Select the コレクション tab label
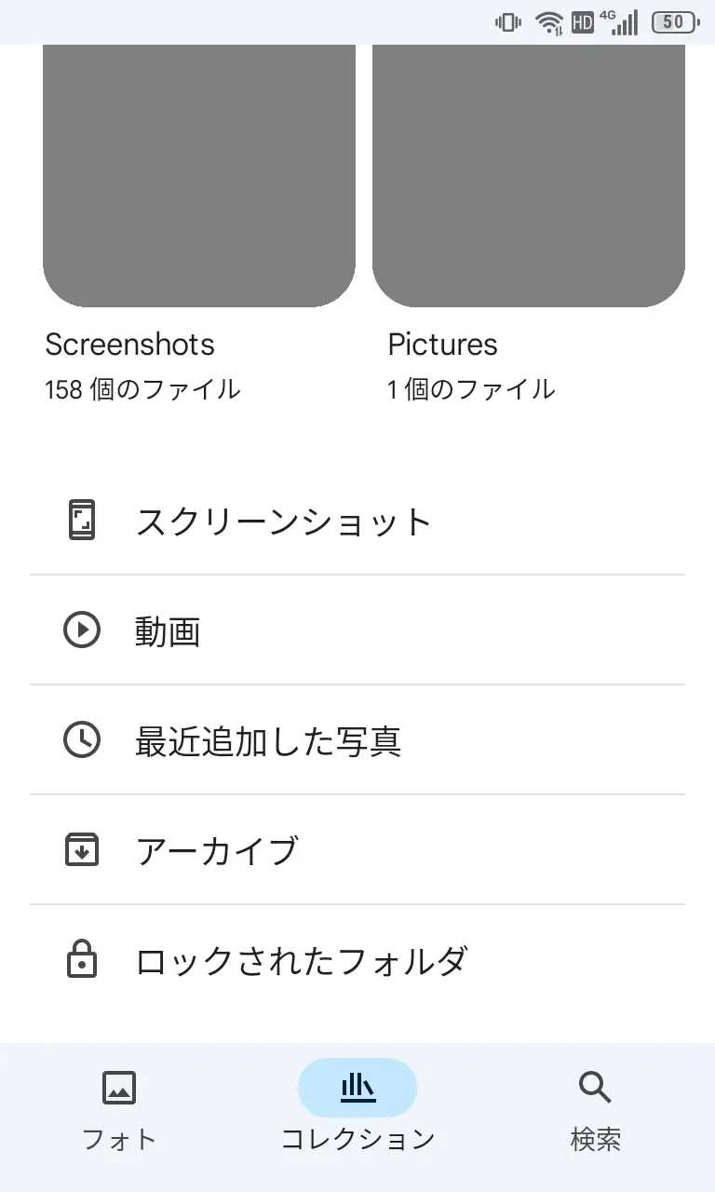This screenshot has height=1192, width=715. click(357, 1139)
